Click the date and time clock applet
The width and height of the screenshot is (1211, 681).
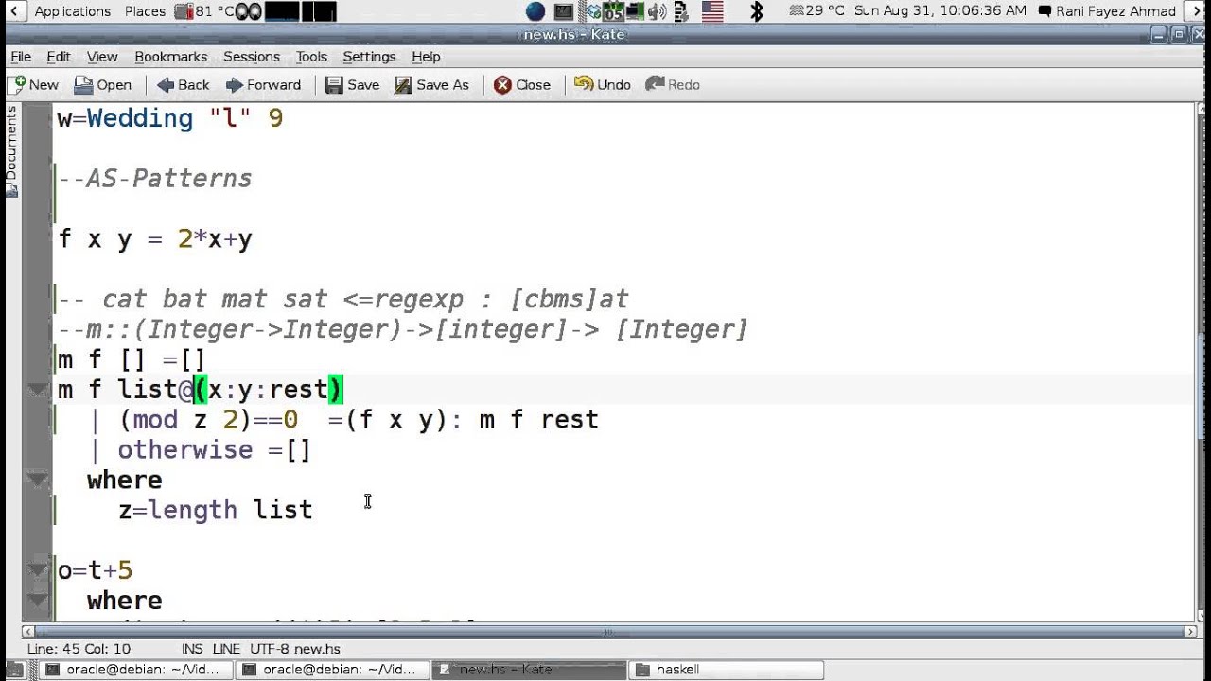(939, 11)
